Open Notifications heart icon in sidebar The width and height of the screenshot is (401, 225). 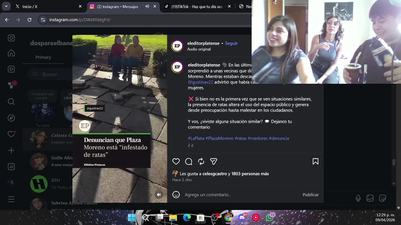(11, 134)
